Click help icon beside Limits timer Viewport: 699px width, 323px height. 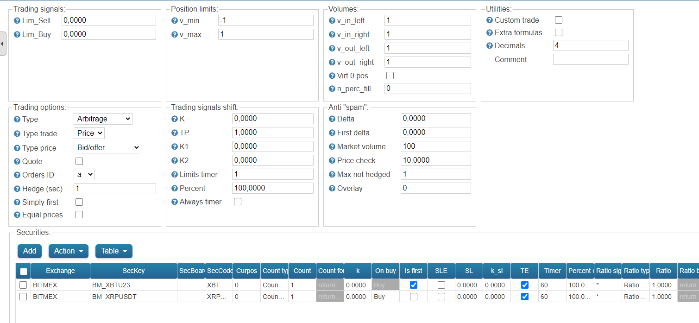(x=175, y=175)
